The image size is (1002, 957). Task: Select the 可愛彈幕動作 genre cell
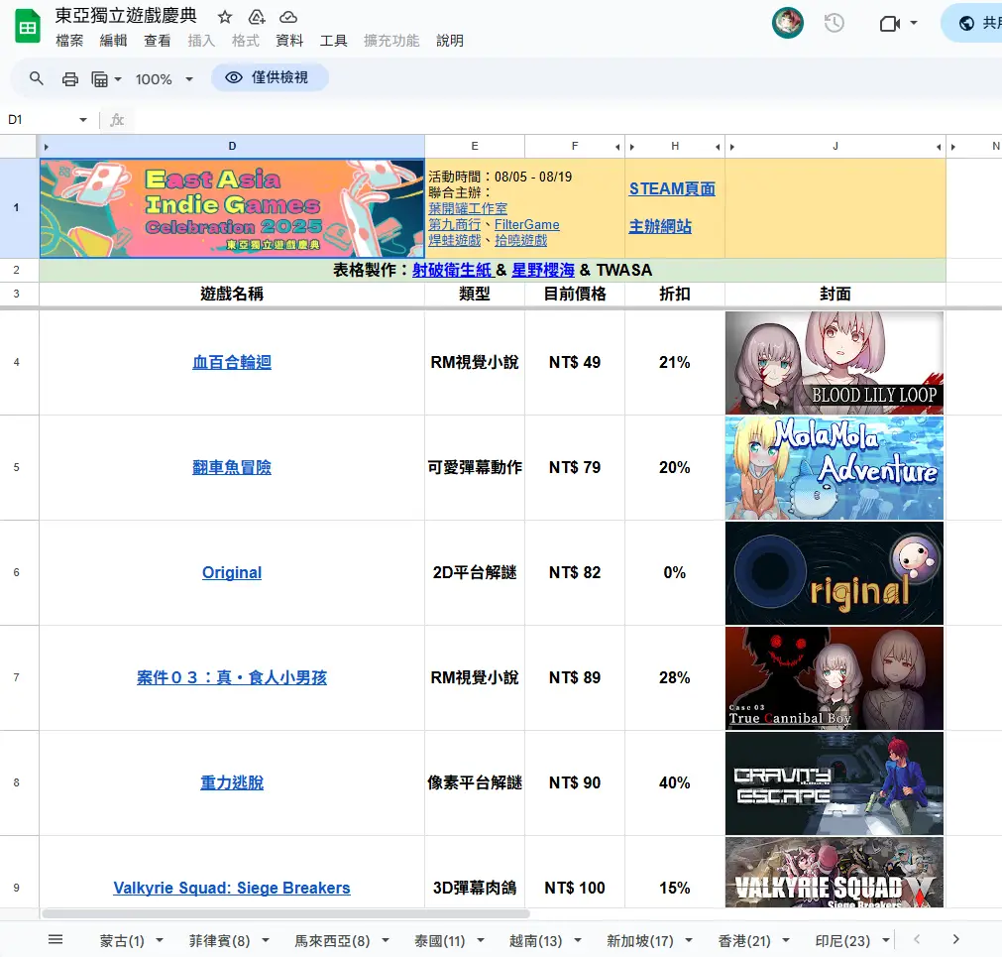click(x=474, y=467)
